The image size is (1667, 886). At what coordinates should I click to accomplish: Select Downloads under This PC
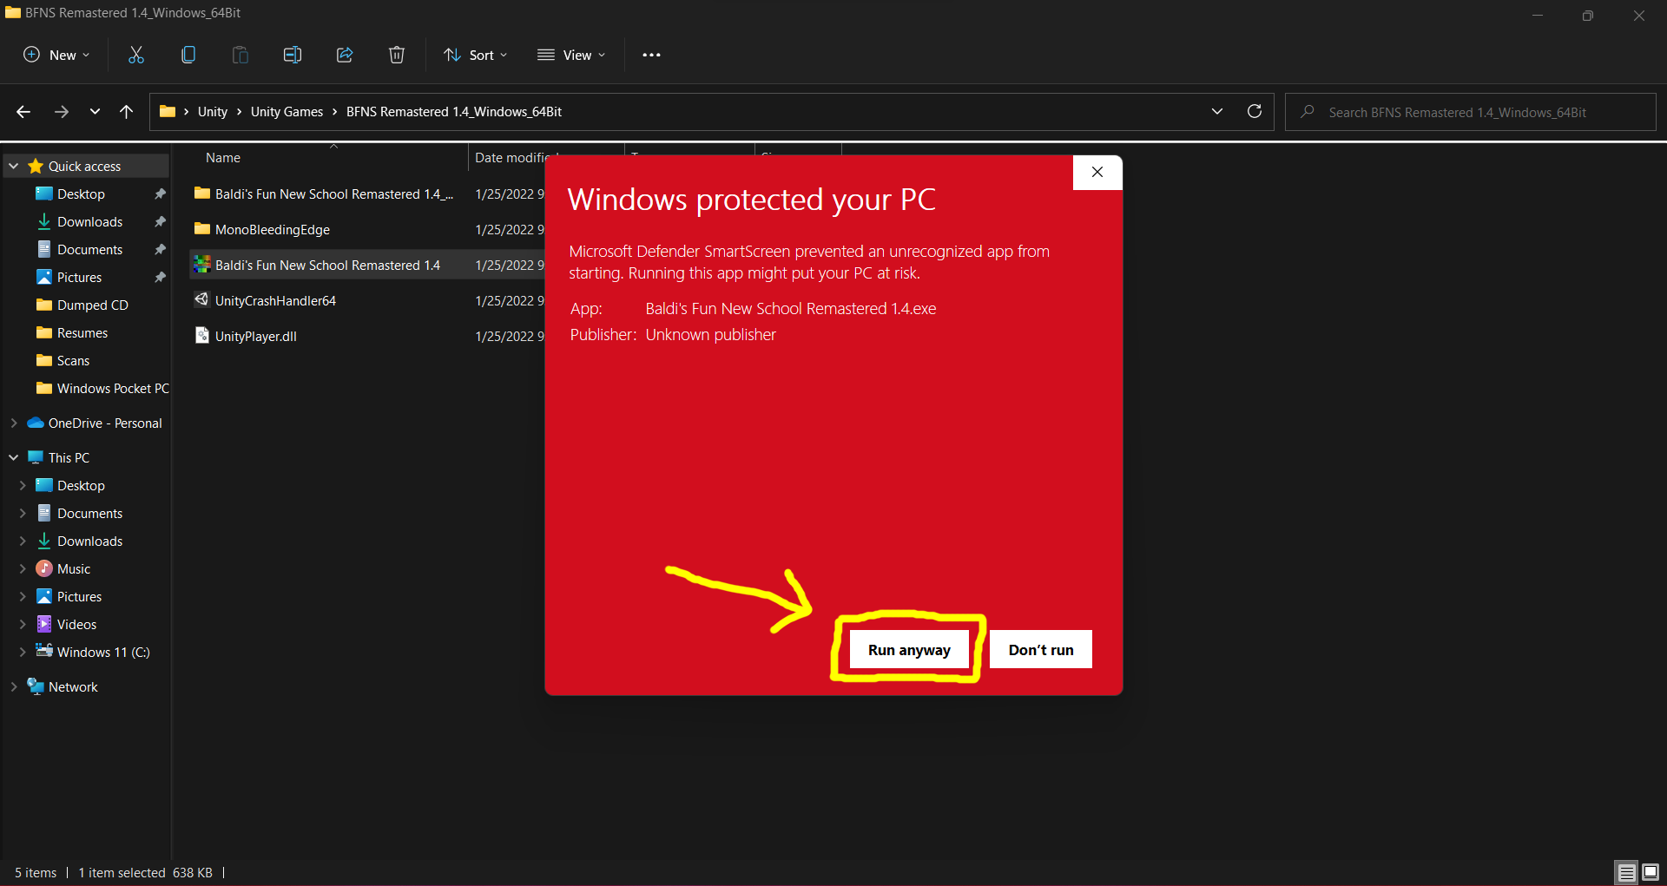[89, 541]
